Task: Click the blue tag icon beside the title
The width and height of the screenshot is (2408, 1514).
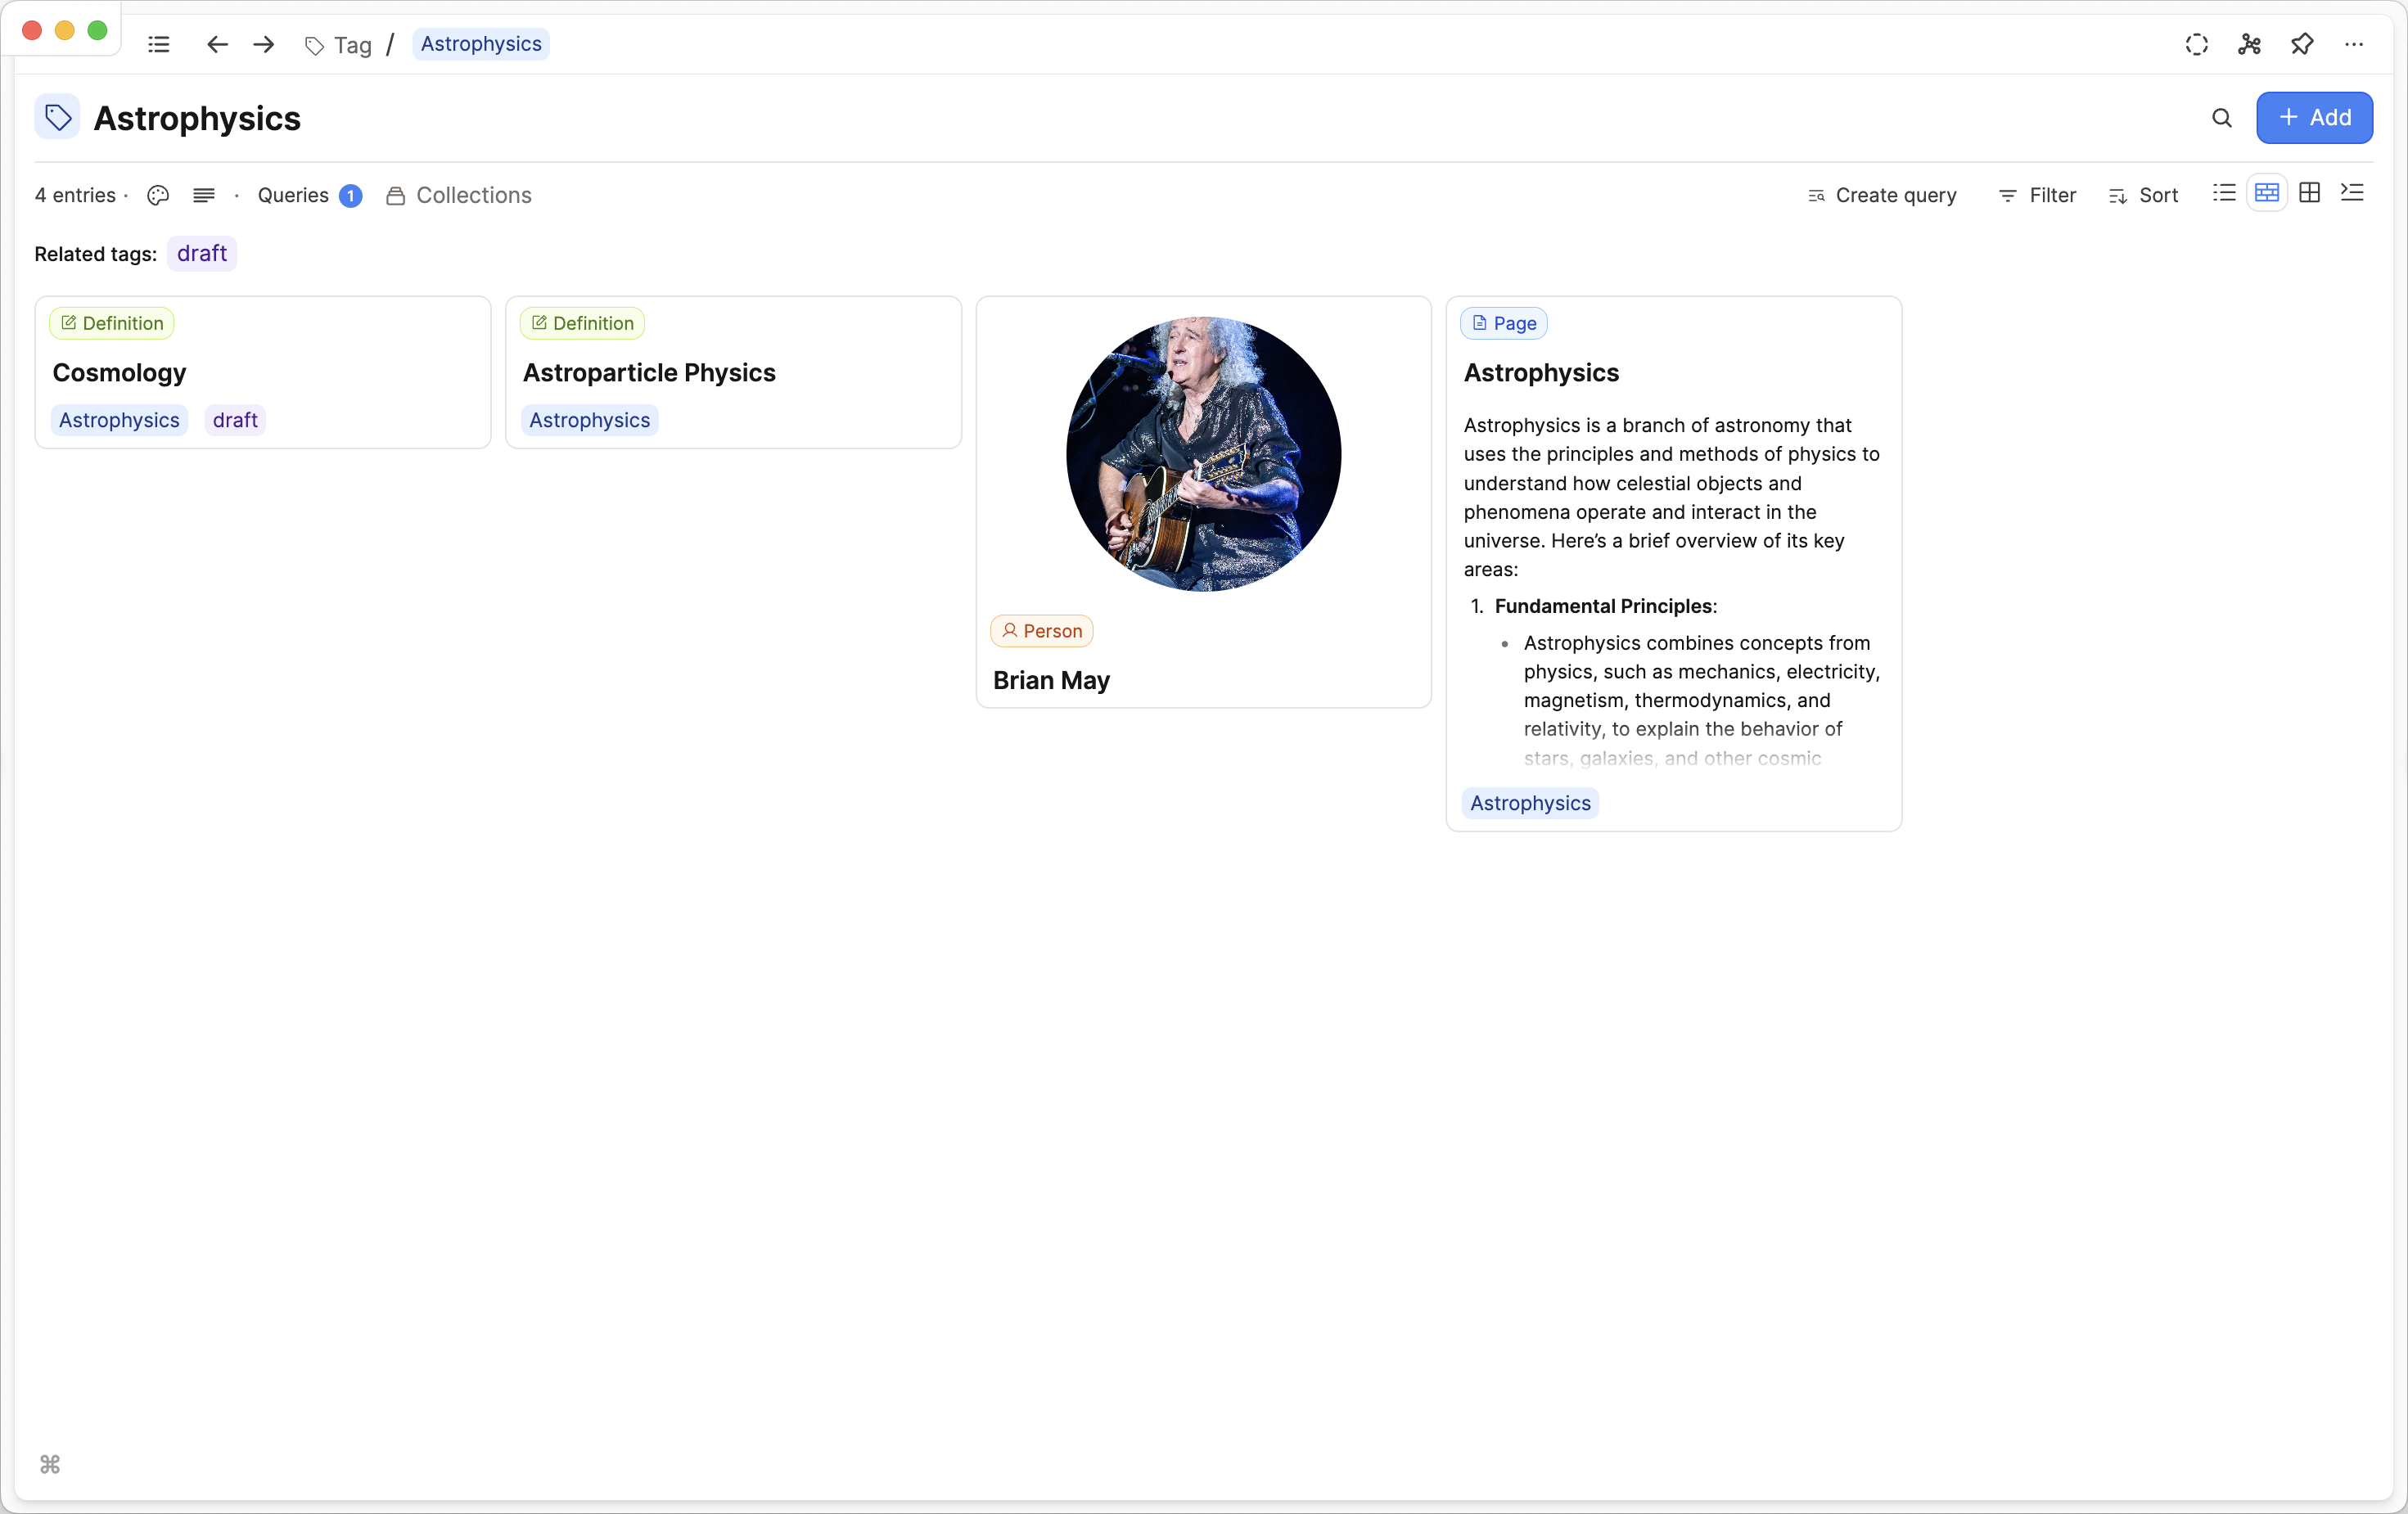Action: pyautogui.click(x=58, y=118)
